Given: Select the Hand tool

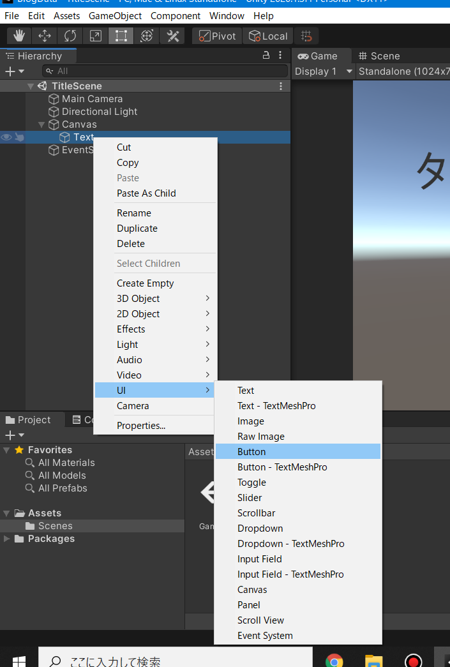Looking at the screenshot, I should [19, 36].
